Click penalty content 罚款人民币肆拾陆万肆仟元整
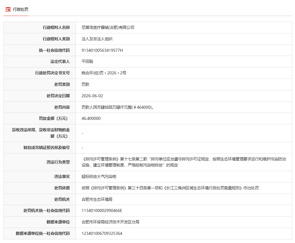295x243 pixels. pyautogui.click(x=117, y=107)
